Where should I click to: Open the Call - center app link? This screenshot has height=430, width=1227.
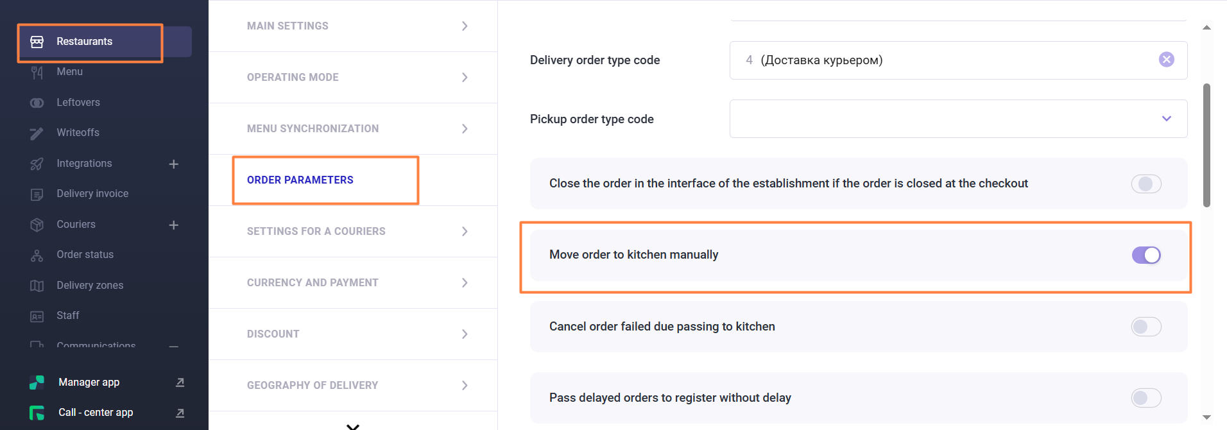coord(96,413)
